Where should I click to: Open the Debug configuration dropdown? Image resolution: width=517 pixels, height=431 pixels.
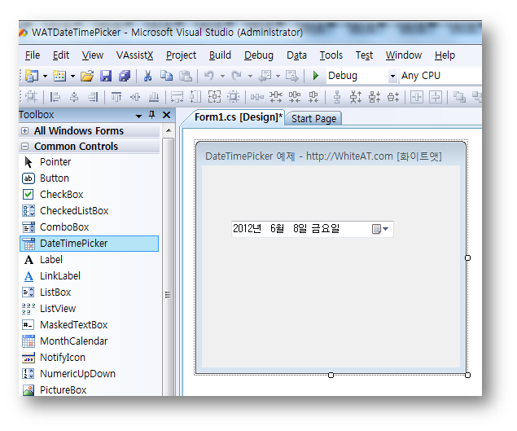392,77
